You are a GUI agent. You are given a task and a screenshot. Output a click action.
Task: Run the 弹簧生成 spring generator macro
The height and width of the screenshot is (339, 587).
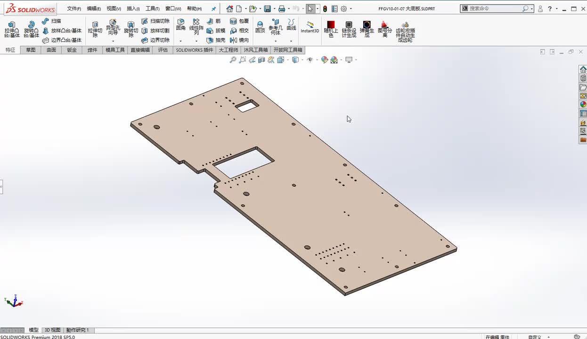pyautogui.click(x=367, y=29)
